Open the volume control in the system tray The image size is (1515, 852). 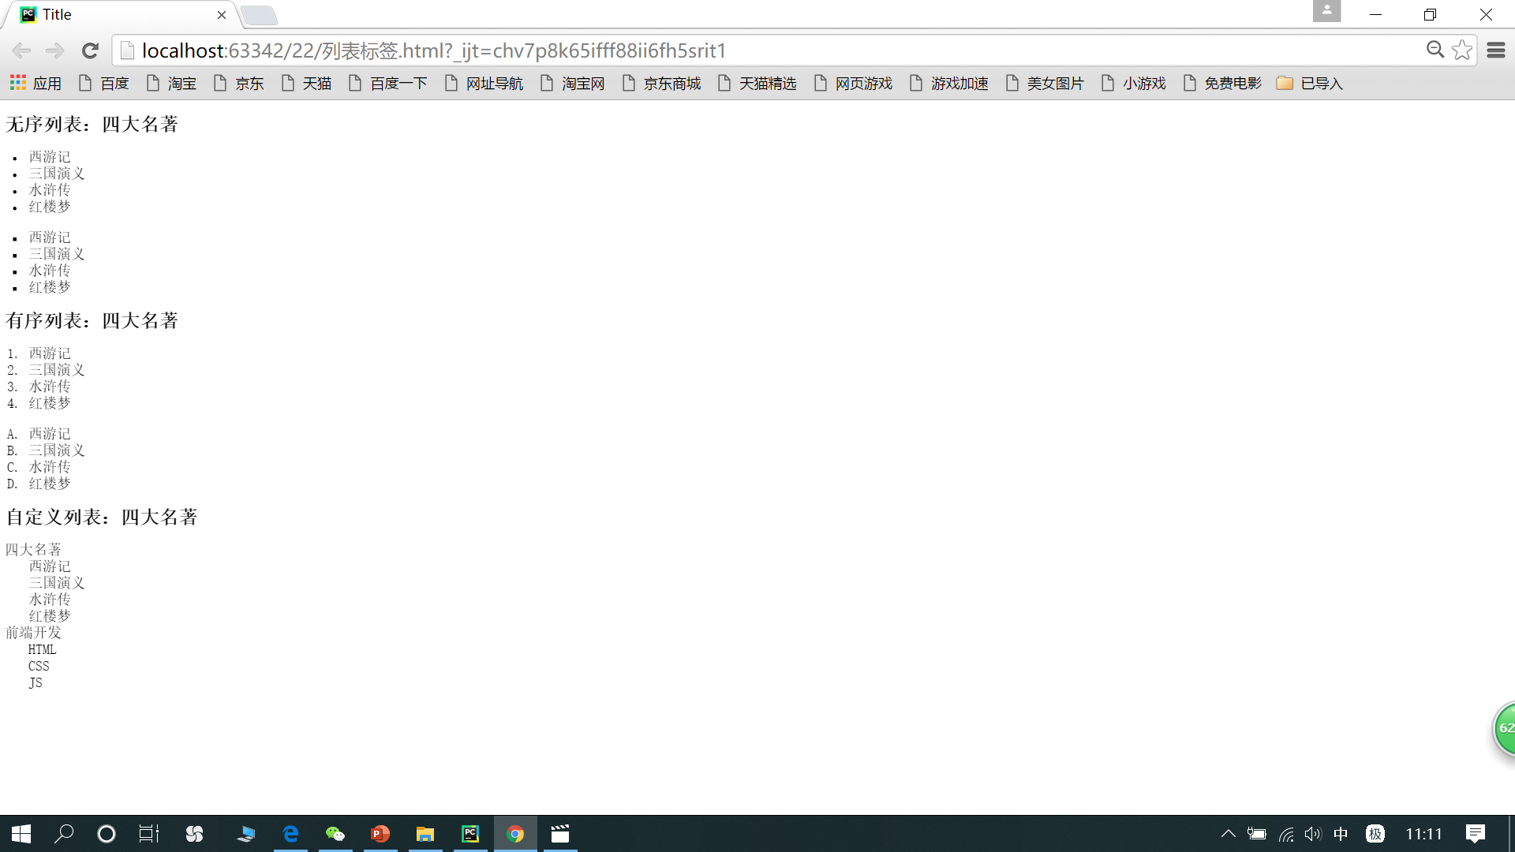(x=1312, y=834)
